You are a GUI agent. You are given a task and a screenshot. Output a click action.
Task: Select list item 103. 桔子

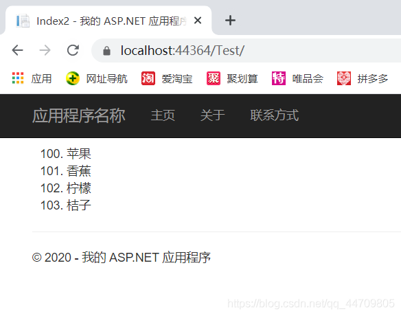click(x=66, y=205)
